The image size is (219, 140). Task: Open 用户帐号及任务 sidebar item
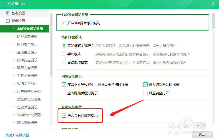29,91
